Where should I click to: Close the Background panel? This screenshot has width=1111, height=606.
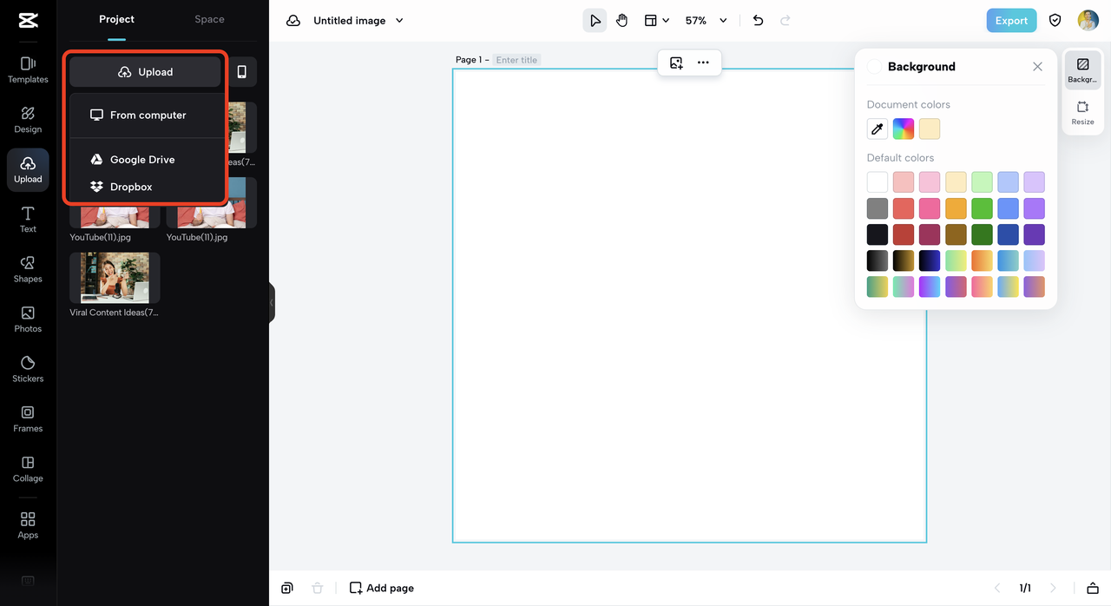coord(1037,67)
